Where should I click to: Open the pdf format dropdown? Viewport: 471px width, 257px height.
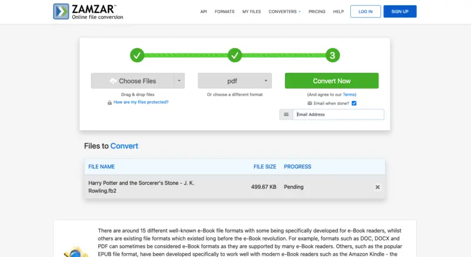click(x=234, y=80)
